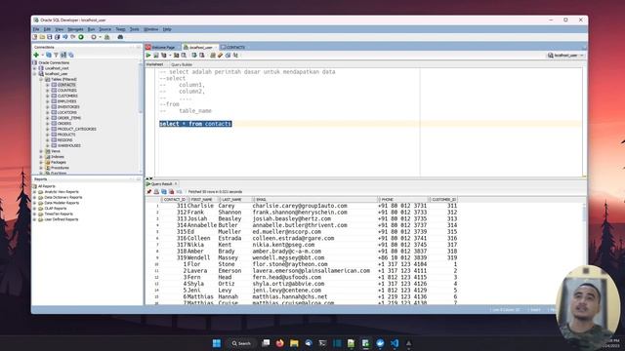Click the Autotrace icon in worksheet toolbar
The height and width of the screenshot is (351, 625).
tap(176, 56)
